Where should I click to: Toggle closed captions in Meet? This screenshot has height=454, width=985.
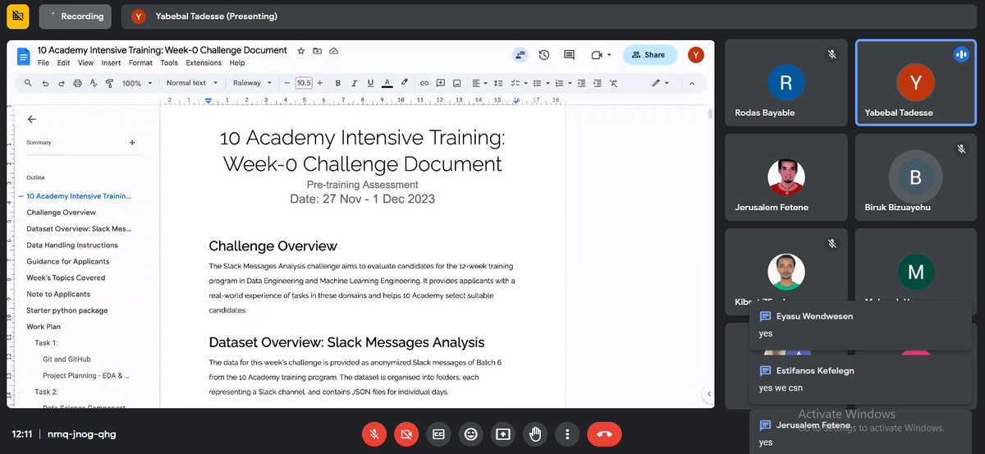(x=438, y=434)
